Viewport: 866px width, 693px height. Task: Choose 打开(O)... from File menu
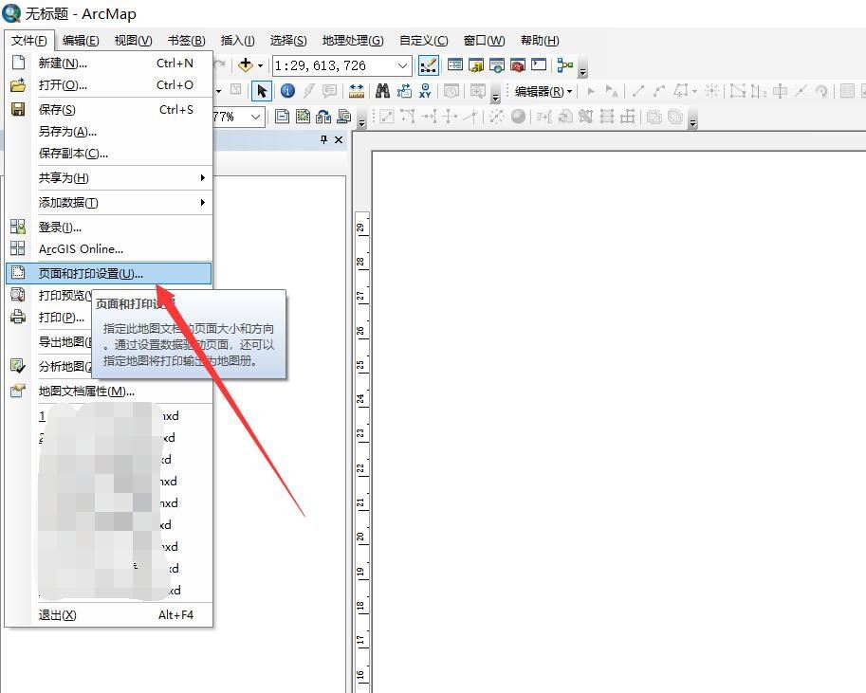109,85
